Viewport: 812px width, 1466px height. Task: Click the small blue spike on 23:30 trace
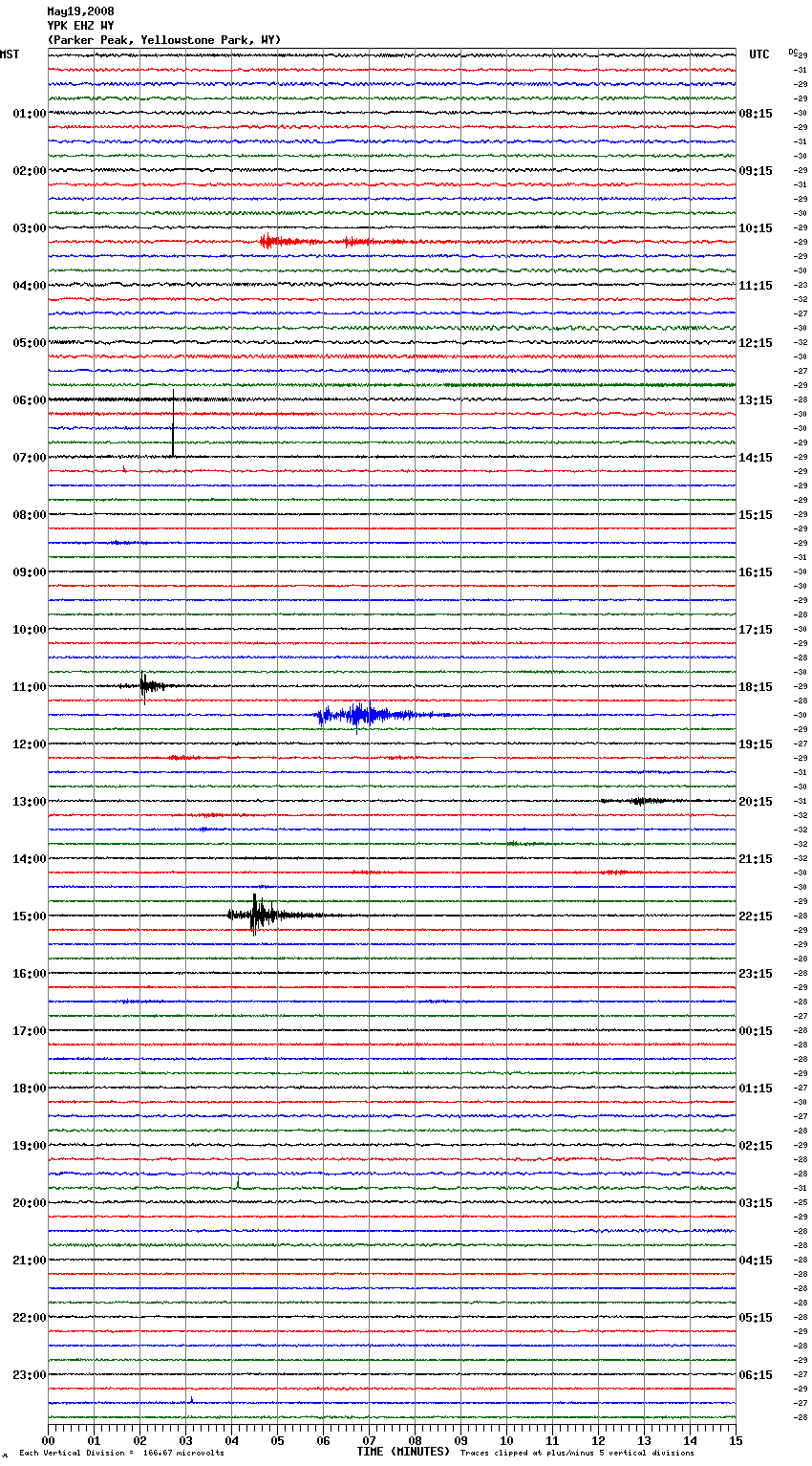point(191,1400)
